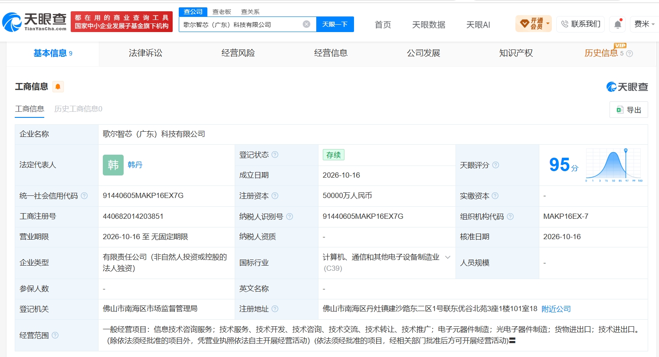Click the 天眼一下 search button
Screen dimensions: 659x357
coord(335,24)
